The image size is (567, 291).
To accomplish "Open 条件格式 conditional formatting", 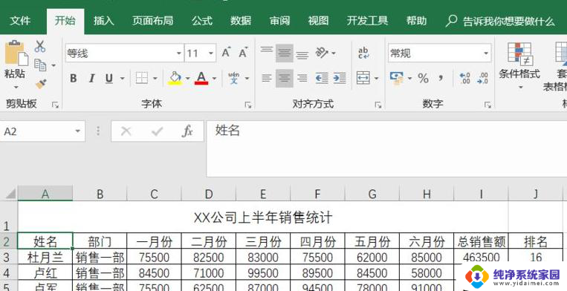I will (x=519, y=65).
